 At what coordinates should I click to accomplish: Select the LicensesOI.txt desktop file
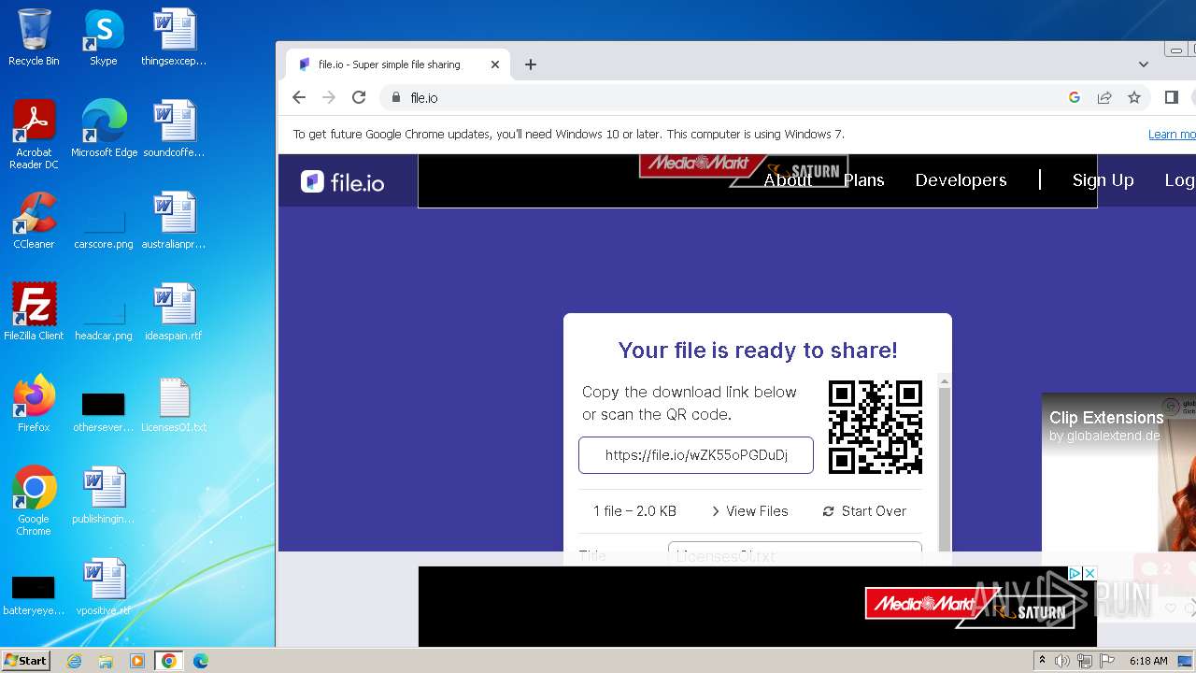pyautogui.click(x=174, y=403)
